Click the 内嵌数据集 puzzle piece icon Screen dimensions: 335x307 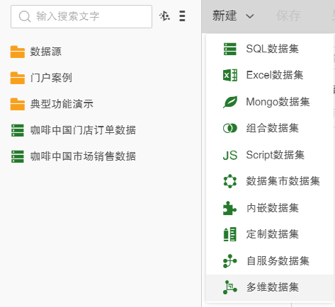(x=229, y=208)
